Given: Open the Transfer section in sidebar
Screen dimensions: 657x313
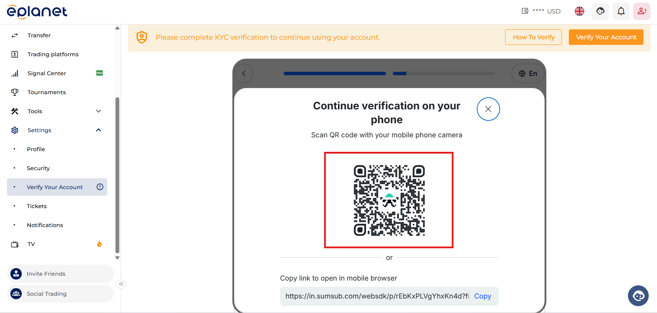Looking at the screenshot, I should click(x=39, y=35).
